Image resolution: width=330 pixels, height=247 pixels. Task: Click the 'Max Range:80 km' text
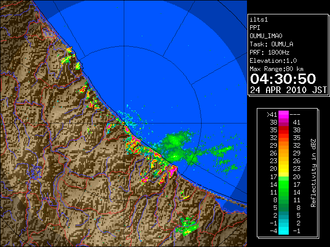[276, 69]
